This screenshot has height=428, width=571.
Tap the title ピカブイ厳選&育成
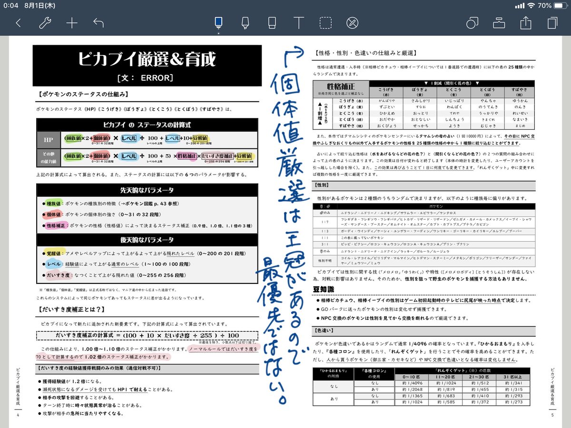[147, 59]
